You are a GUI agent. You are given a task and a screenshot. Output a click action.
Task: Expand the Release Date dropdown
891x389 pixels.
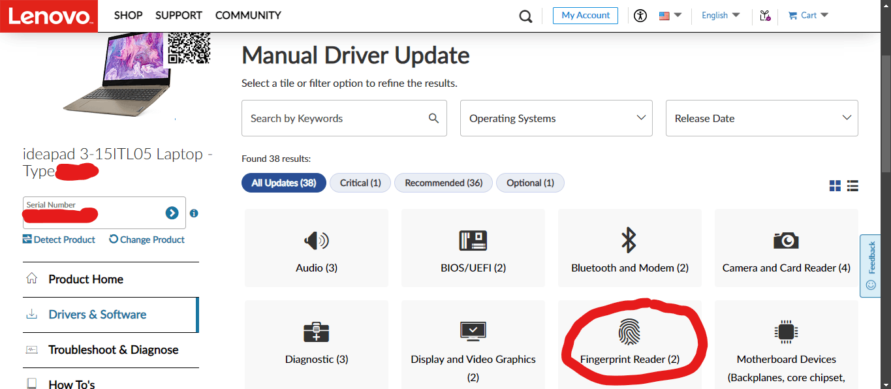pyautogui.click(x=762, y=118)
